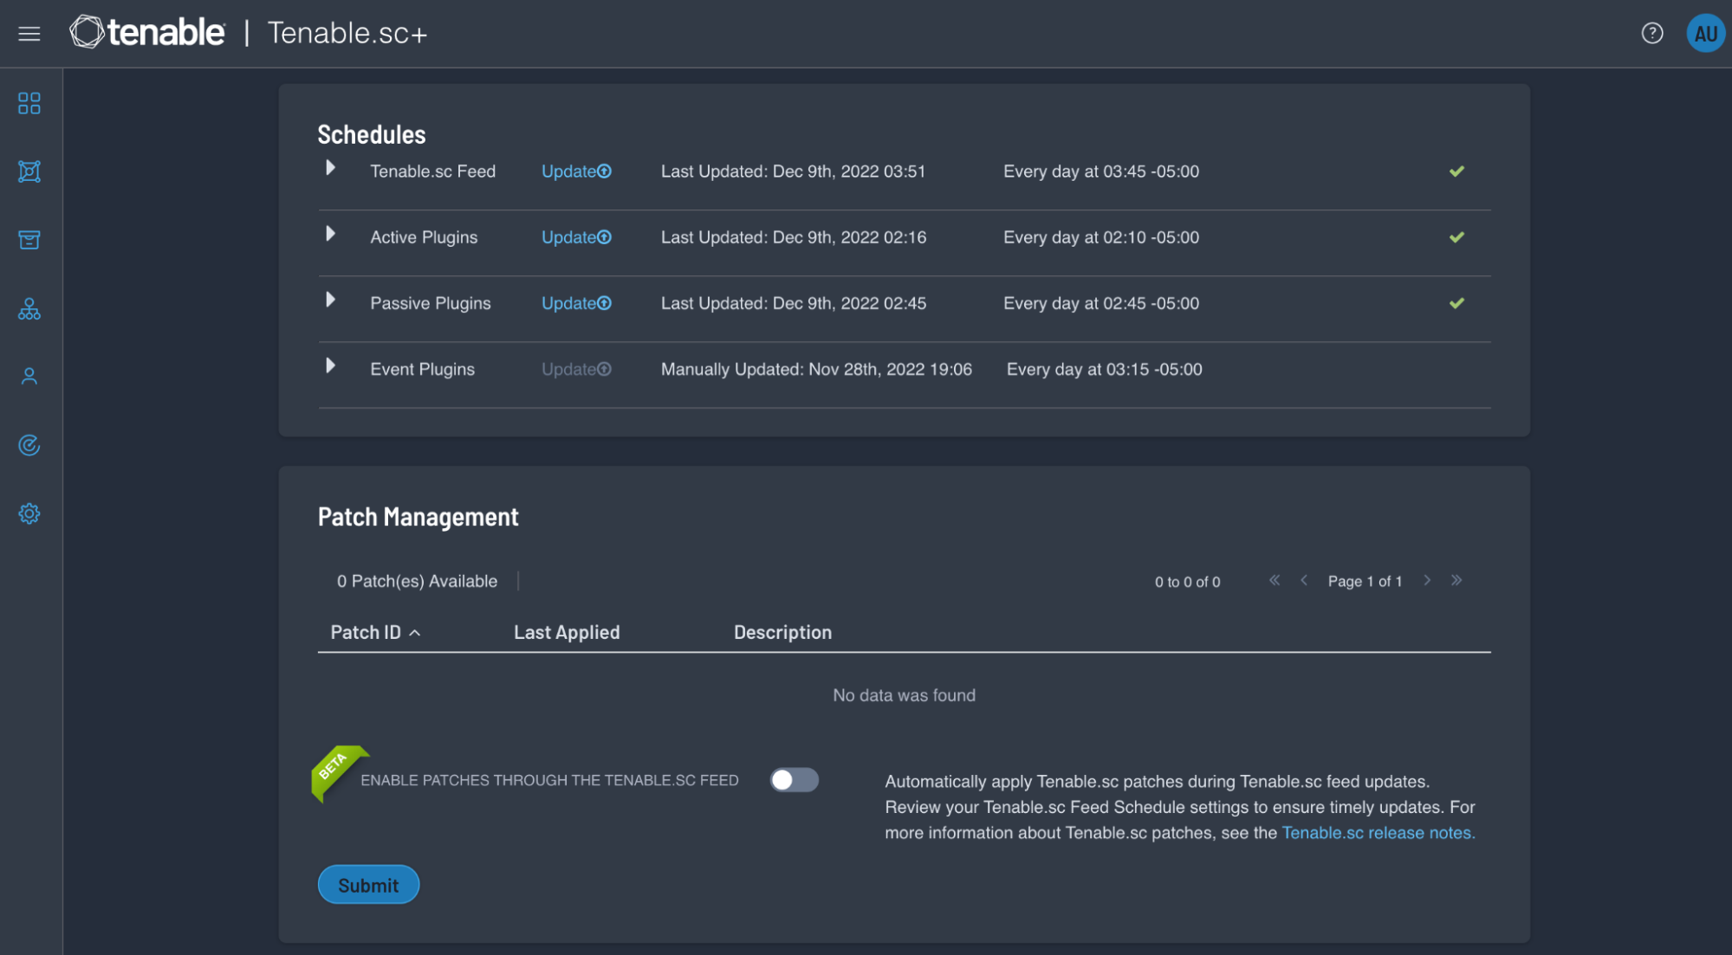Open the hamburger navigation menu
The width and height of the screenshot is (1732, 955).
pyautogui.click(x=29, y=34)
